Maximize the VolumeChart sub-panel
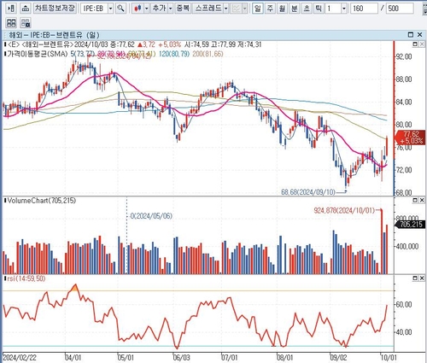The image size is (427, 363). pyautogui.click(x=415, y=201)
